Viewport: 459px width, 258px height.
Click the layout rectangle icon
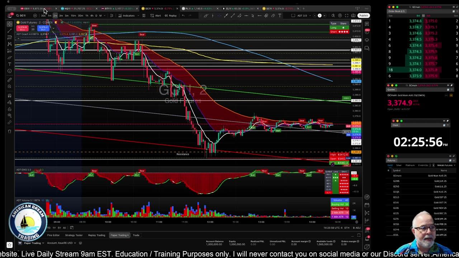click(x=293, y=15)
